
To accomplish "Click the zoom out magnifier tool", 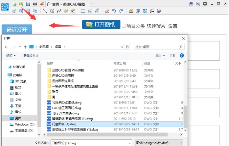I will click(35, 11).
